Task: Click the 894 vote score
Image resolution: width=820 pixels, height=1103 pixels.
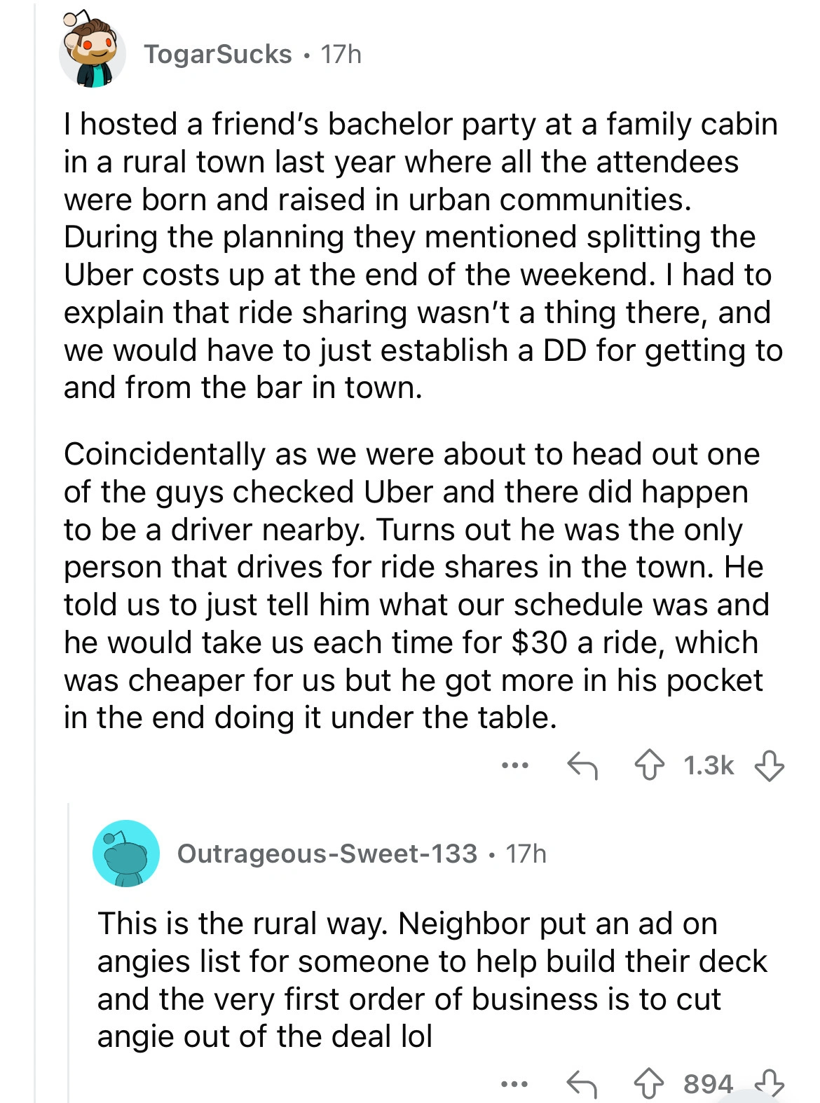Action: (x=709, y=1084)
